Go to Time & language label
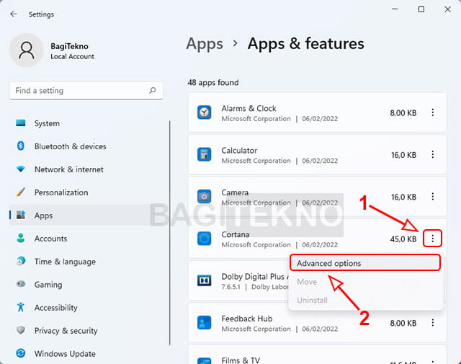This screenshot has height=364, width=461. 65,262
